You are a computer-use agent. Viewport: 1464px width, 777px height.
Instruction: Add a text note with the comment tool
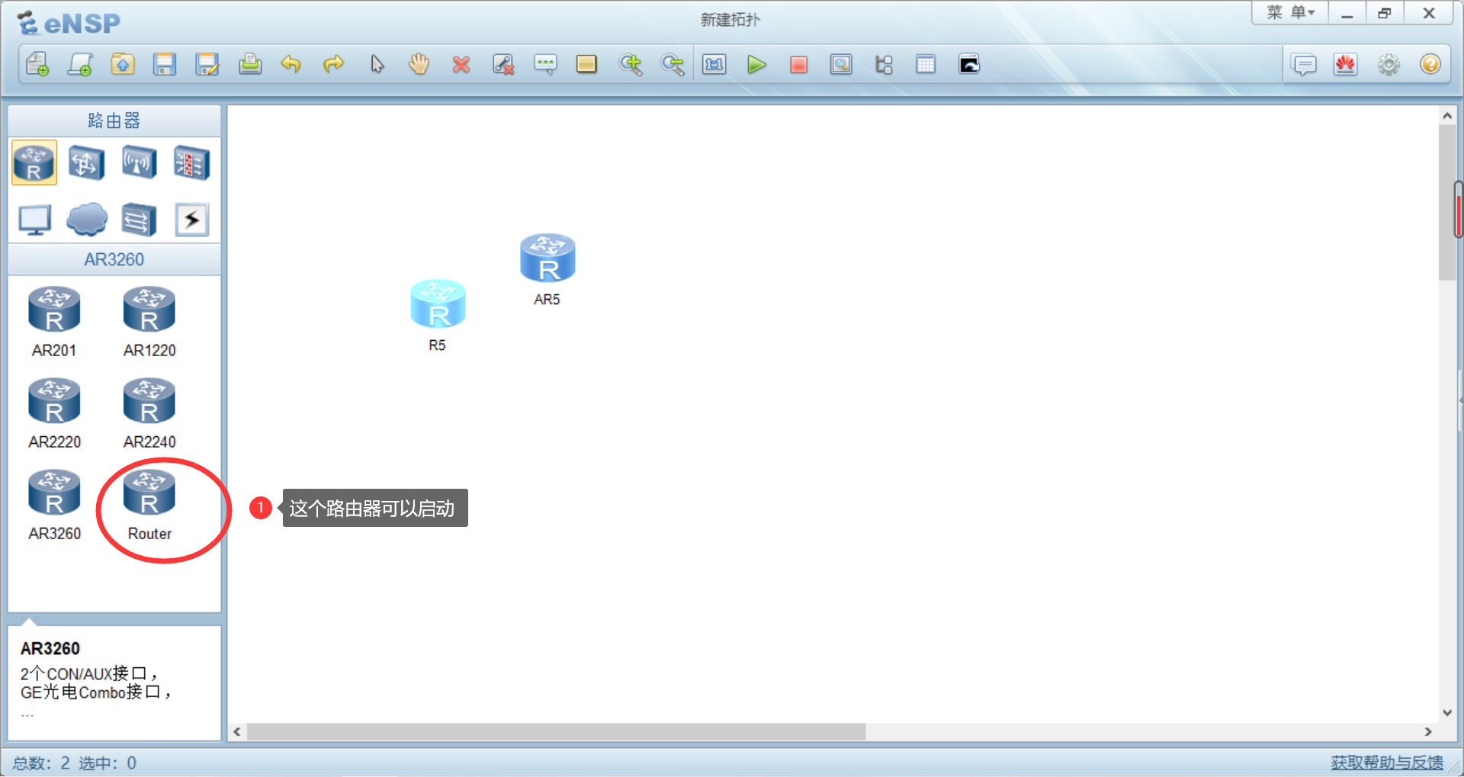(x=545, y=64)
